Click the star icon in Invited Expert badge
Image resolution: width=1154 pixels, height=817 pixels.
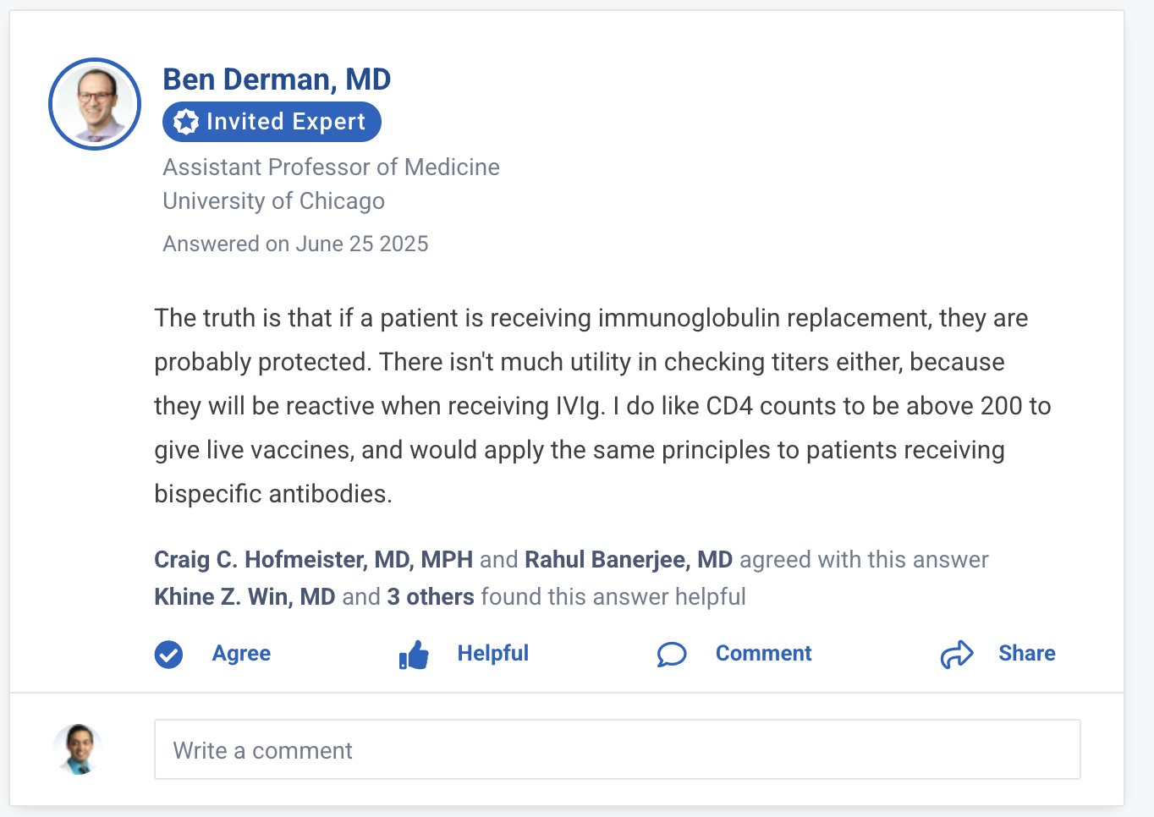click(x=186, y=122)
